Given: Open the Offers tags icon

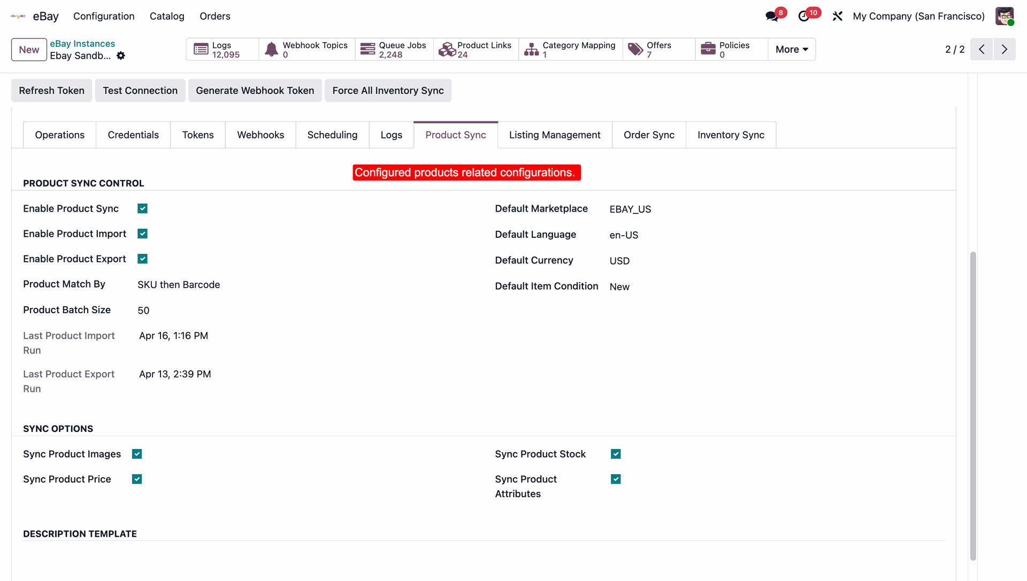Looking at the screenshot, I should (635, 49).
